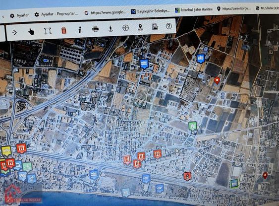Open the parselsorgu bookmark
This screenshot has width=279, height=206.
[x=234, y=8]
